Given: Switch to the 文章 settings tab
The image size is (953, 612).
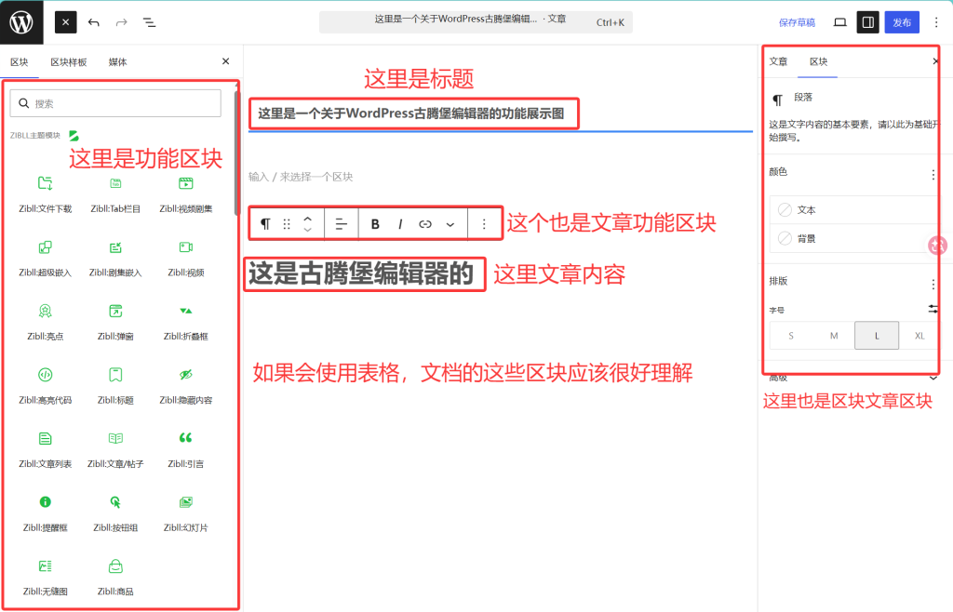Looking at the screenshot, I should [778, 61].
